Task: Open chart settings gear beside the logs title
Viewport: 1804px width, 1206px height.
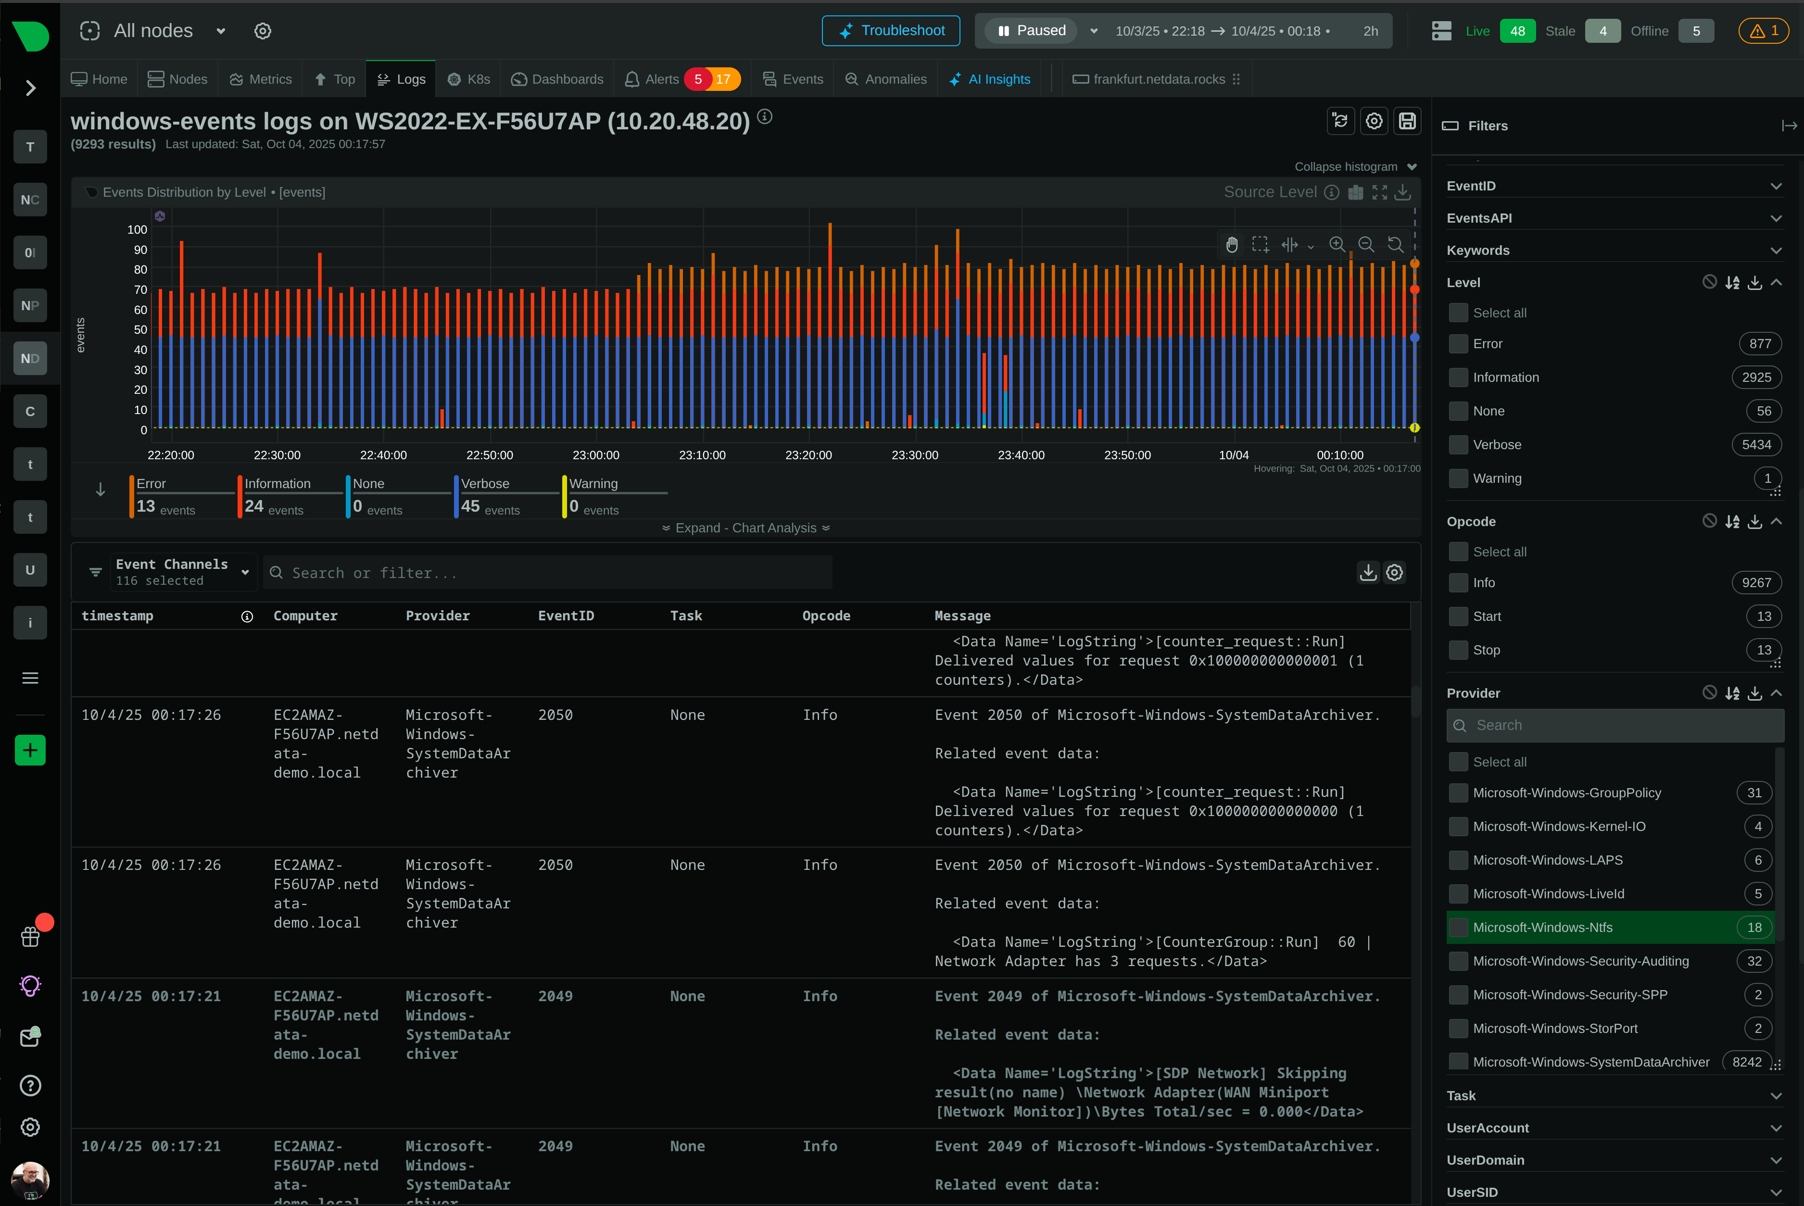Action: tap(1374, 121)
